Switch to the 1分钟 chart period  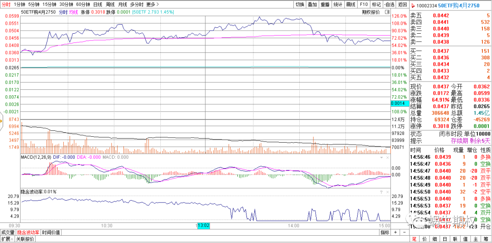click(x=19, y=5)
